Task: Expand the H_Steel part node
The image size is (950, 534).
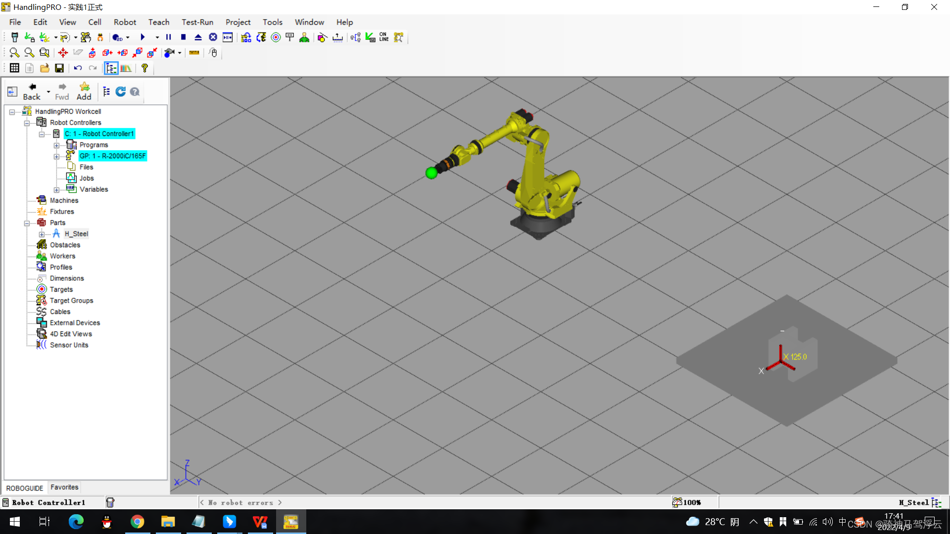Action: pos(42,234)
